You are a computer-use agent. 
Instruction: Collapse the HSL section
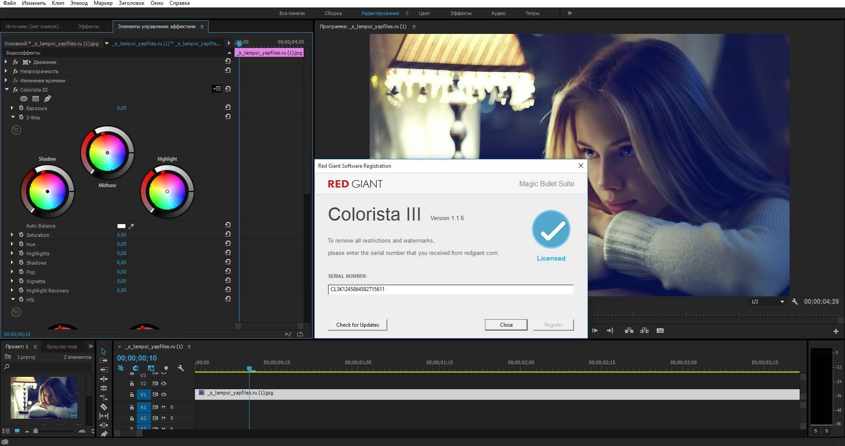[x=13, y=299]
